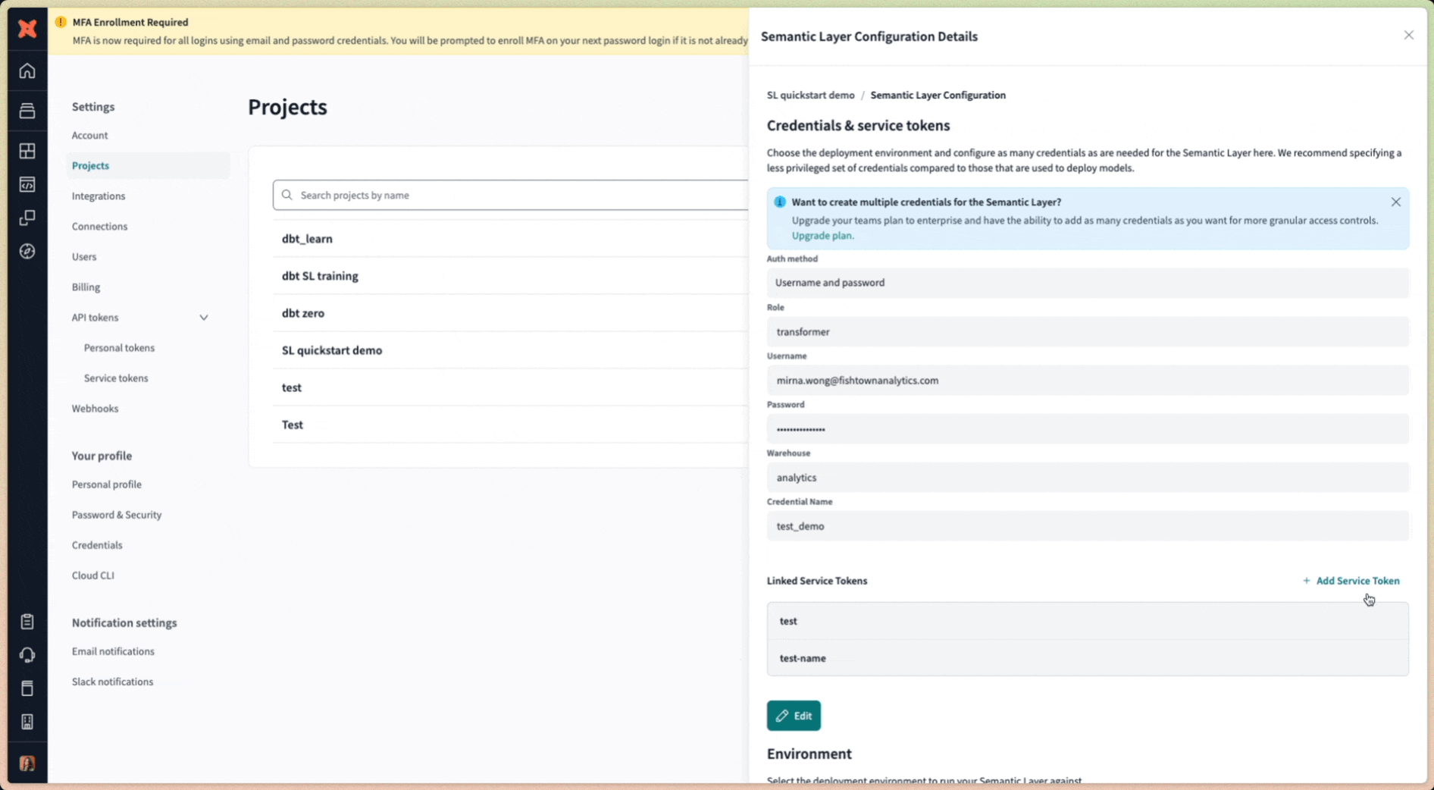The height and width of the screenshot is (790, 1434).
Task: Select the Deploy icon in the sidebar
Action: click(27, 111)
